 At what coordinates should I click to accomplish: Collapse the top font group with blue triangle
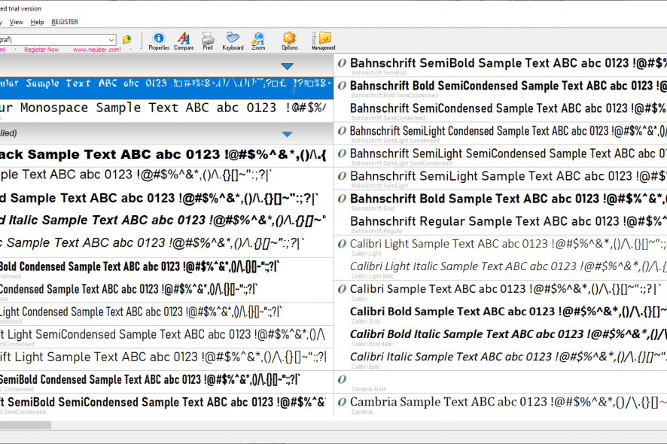tap(287, 66)
